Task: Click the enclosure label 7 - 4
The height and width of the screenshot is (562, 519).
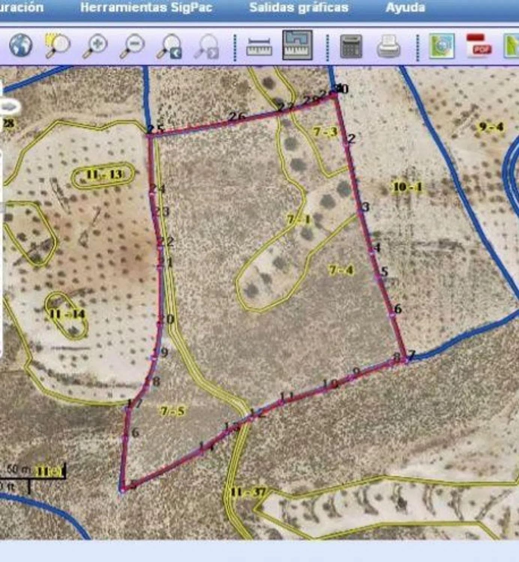Action: coord(341,270)
